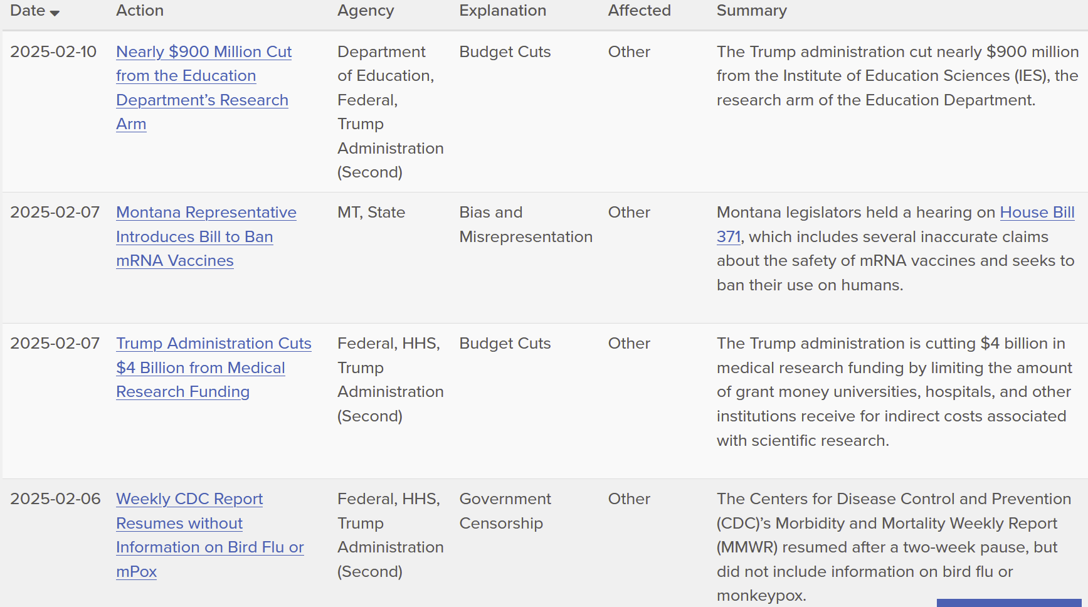Open Montana Representative mRNA Vaccines bill link
The width and height of the screenshot is (1088, 607).
(x=206, y=236)
